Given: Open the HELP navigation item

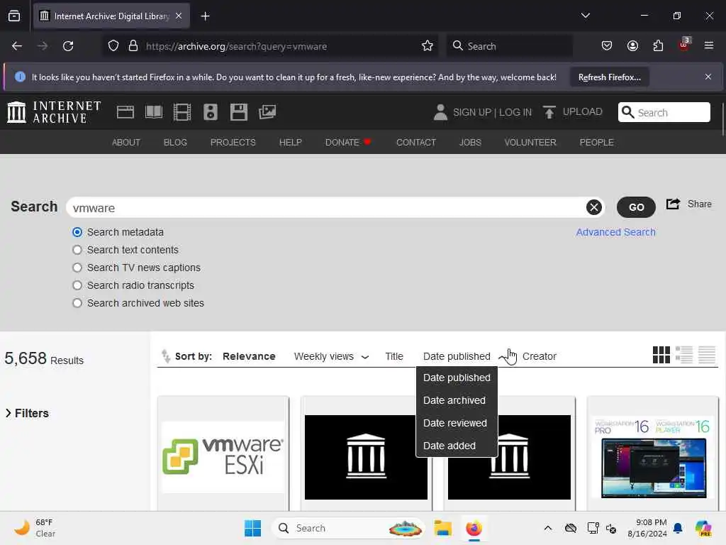Looking at the screenshot, I should [x=290, y=142].
